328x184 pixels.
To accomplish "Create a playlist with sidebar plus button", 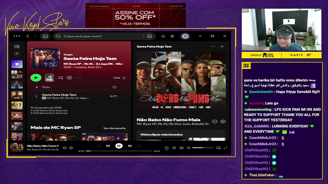I will pos(17,54).
